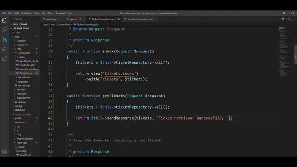Collapse the react-app folder
This screenshot has width=297, height=167.
click(22, 143)
